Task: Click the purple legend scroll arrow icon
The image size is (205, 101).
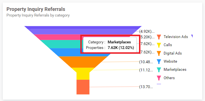Action: pyautogui.click(x=192, y=36)
